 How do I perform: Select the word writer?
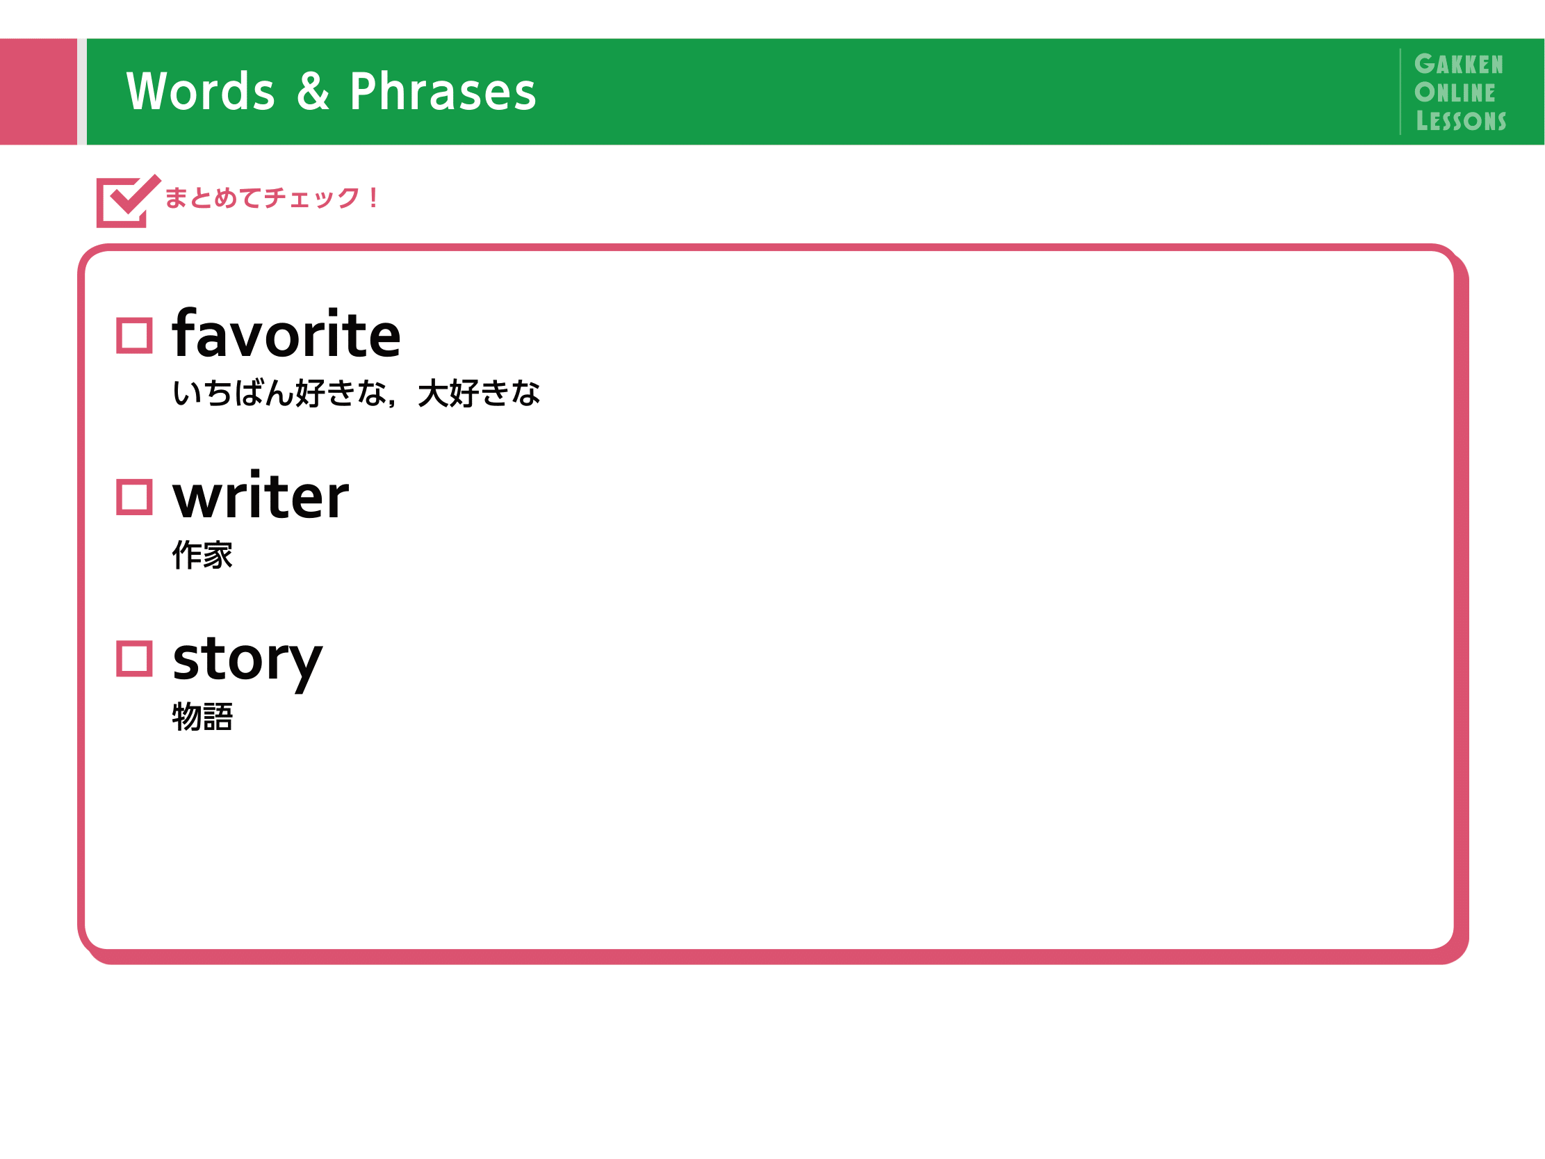point(261,495)
